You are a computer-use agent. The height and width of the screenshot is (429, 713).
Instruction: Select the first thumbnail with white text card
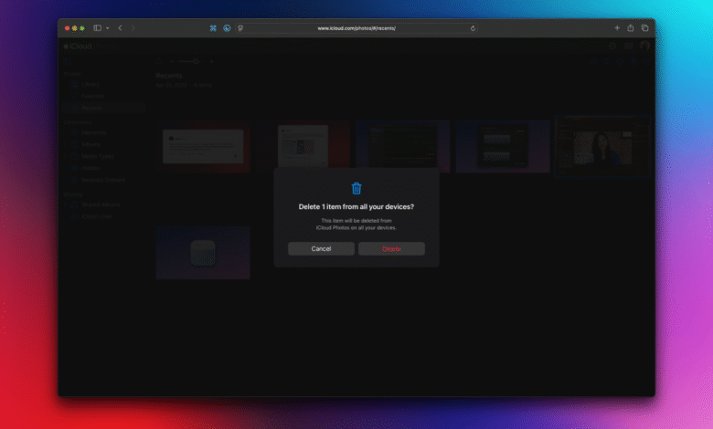coord(203,146)
